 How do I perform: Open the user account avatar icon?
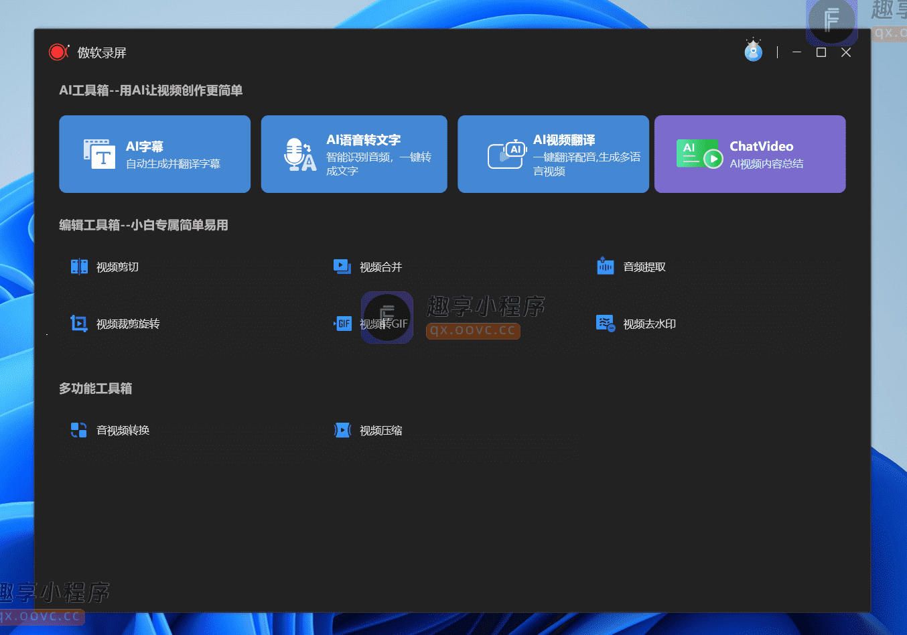coord(754,50)
